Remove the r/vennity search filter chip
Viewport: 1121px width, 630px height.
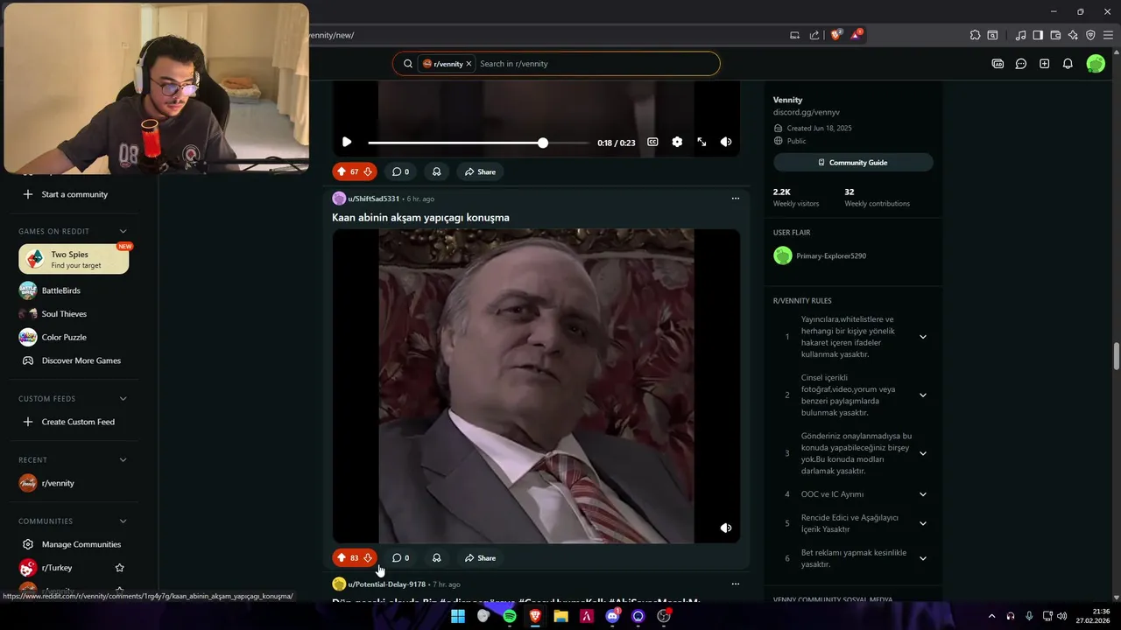tap(469, 64)
